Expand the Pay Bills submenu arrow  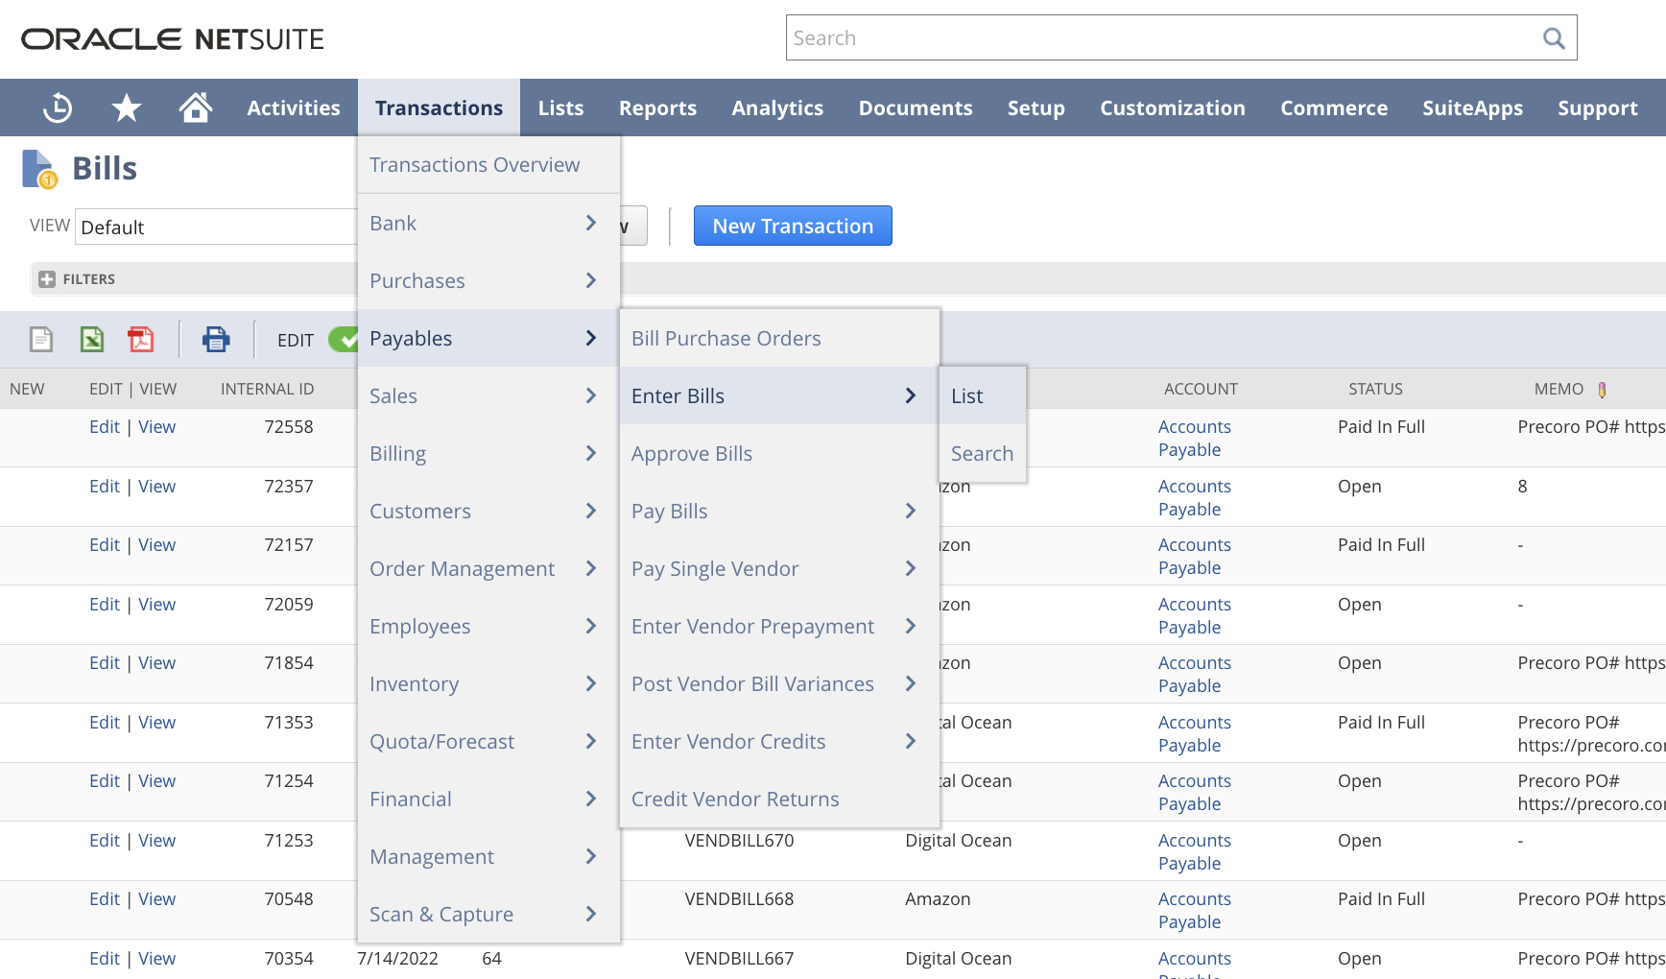pos(910,511)
